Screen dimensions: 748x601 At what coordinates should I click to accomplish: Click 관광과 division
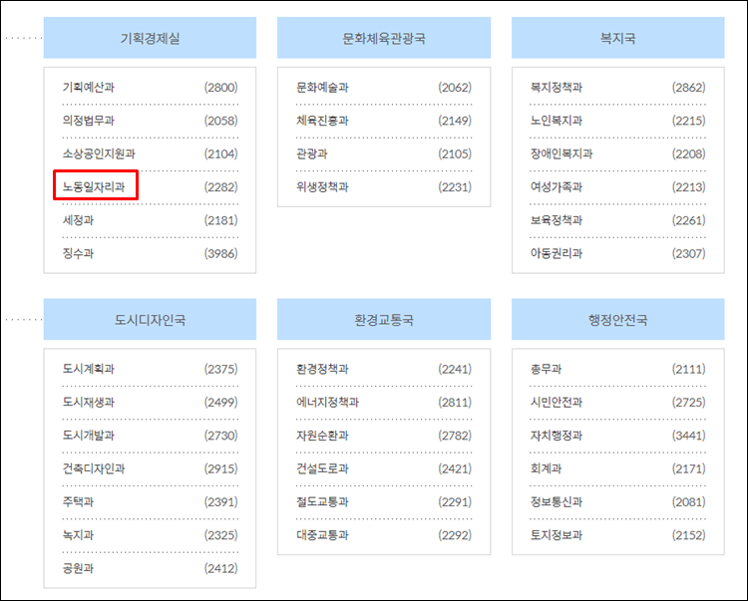point(312,153)
